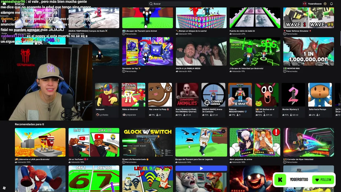Click the thumbs-up icon under Abrir paquetes de anime
The image size is (341, 192).
pyautogui.click(x=231, y=162)
